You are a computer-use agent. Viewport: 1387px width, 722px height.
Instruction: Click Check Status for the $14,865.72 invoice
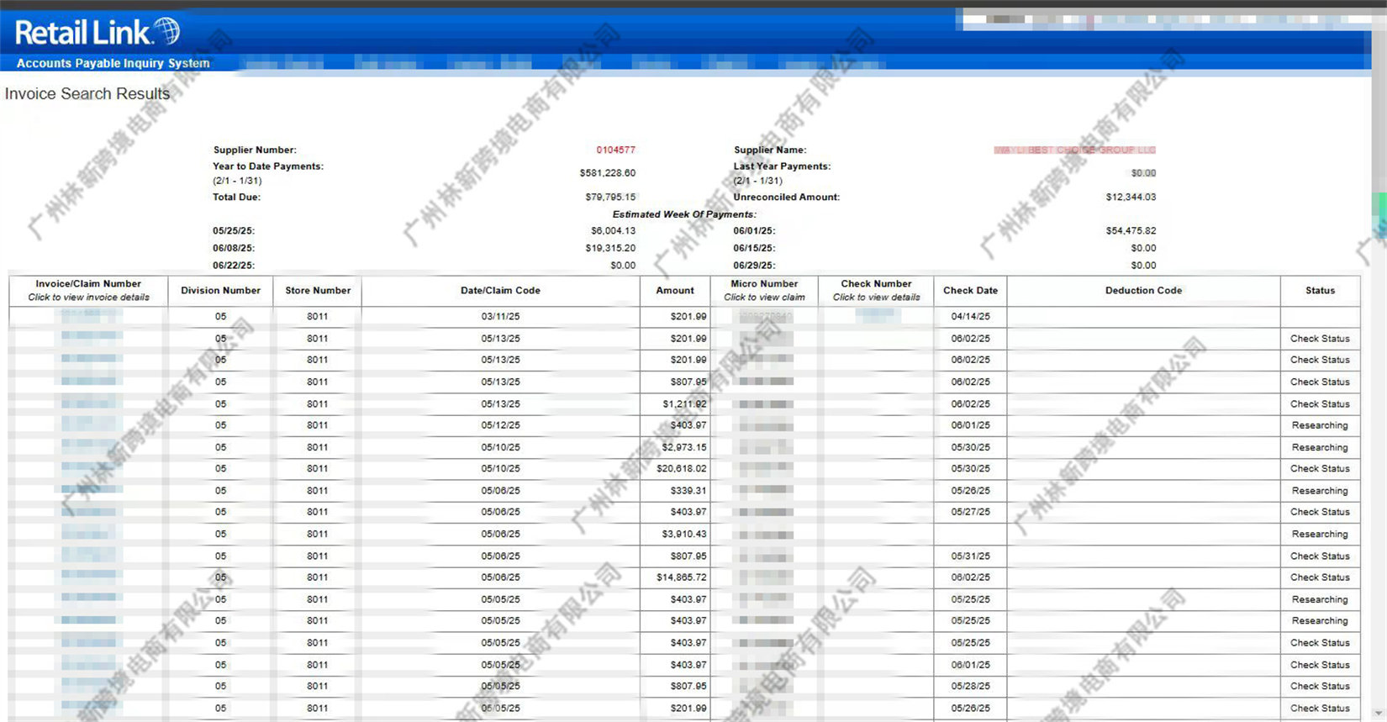tap(1320, 577)
